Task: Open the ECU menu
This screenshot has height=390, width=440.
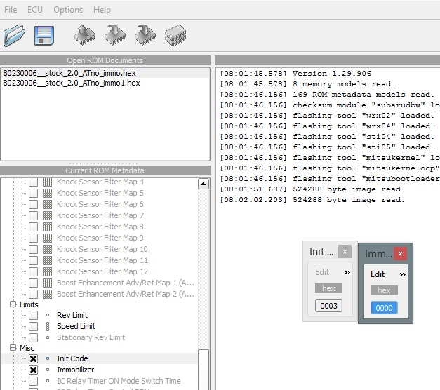Action: click(35, 10)
